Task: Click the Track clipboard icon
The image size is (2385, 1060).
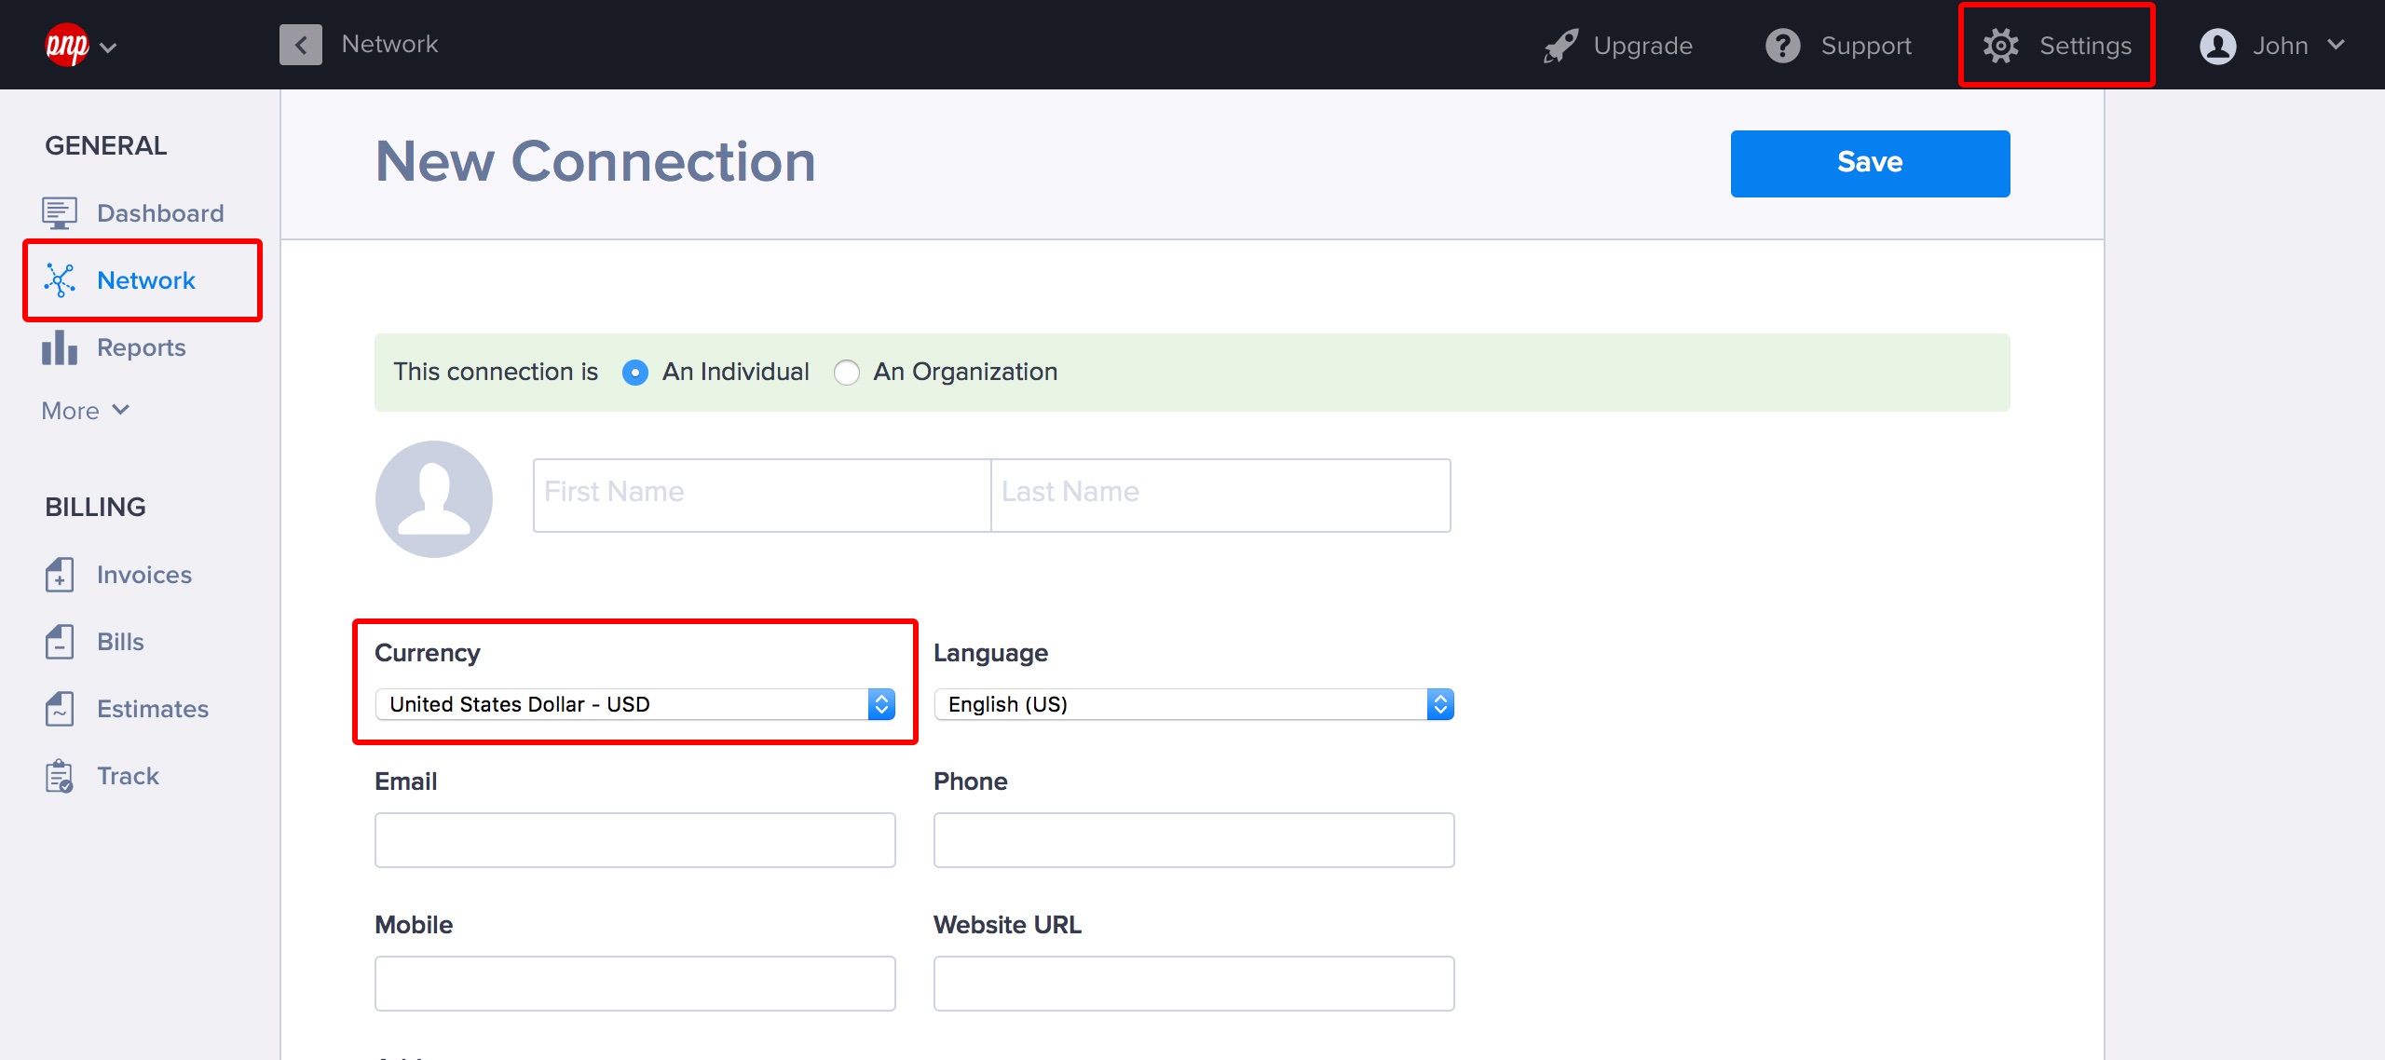Action: point(59,776)
